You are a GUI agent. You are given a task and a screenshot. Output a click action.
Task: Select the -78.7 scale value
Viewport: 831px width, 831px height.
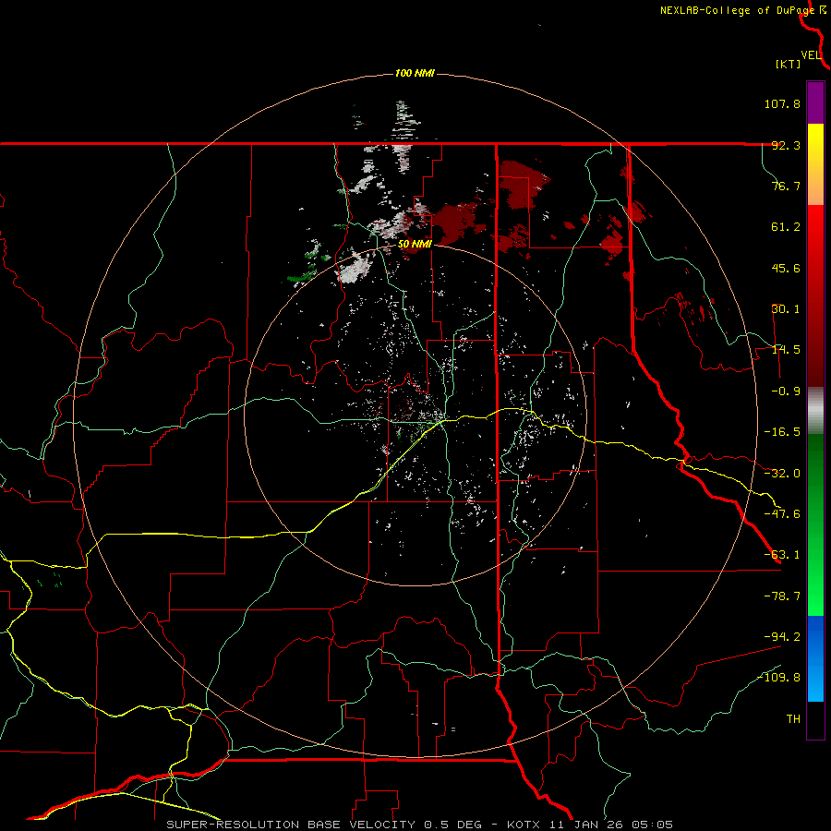[782, 596]
